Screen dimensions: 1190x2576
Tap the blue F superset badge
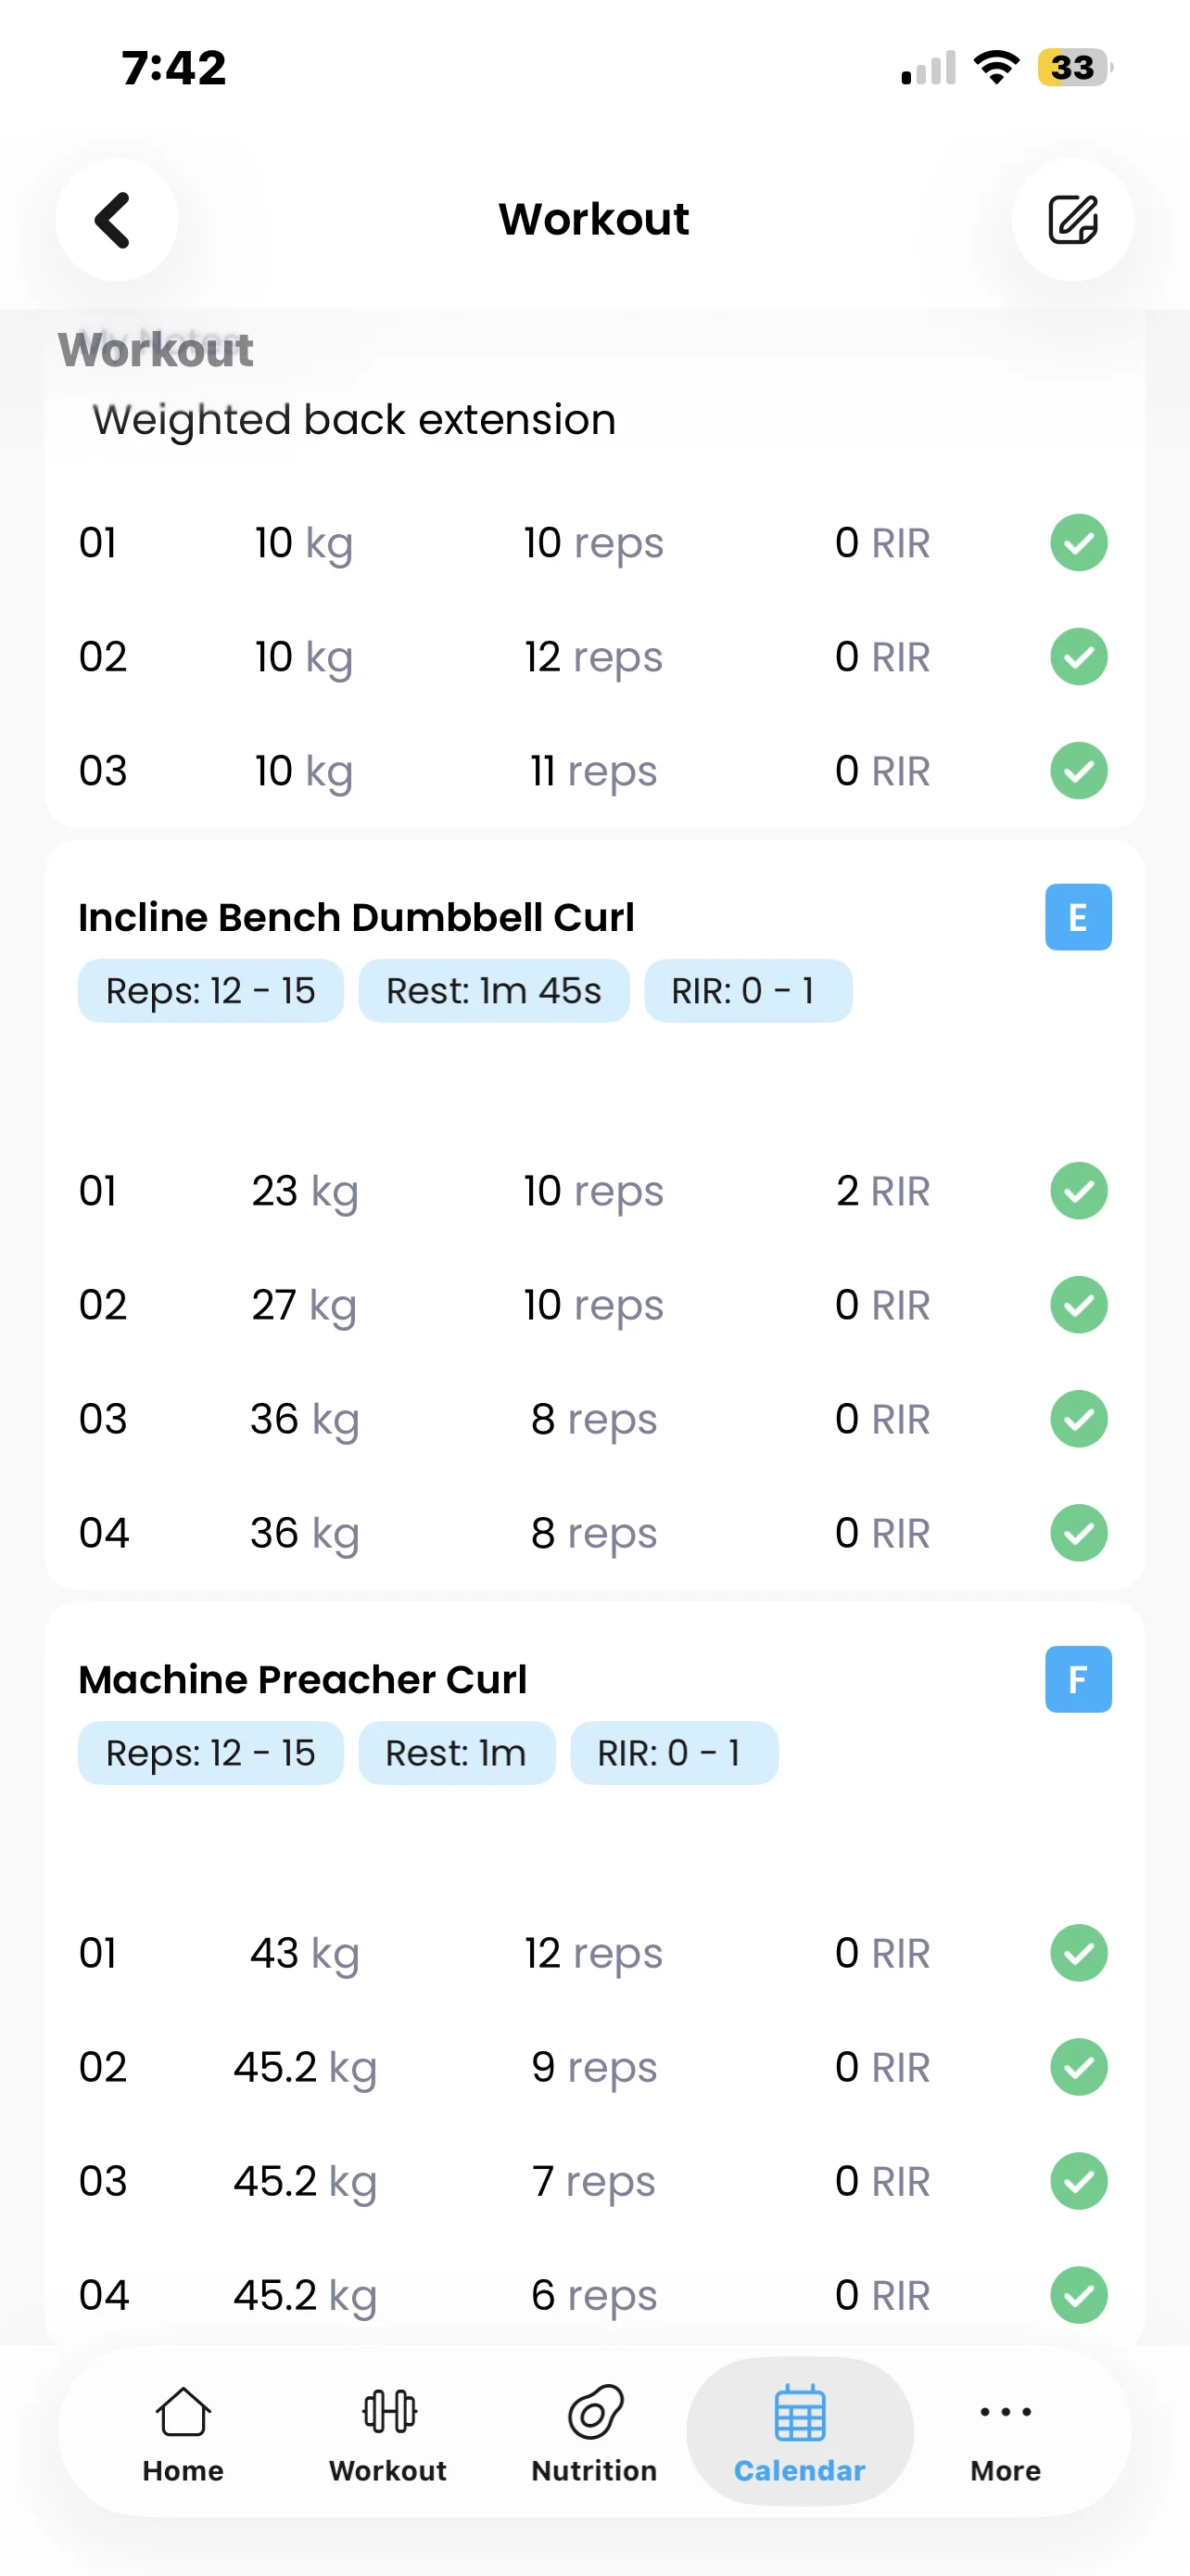point(1078,1679)
